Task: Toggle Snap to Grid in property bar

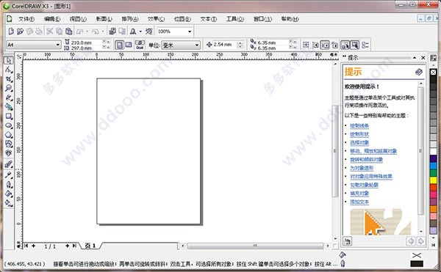Action: click(306, 45)
